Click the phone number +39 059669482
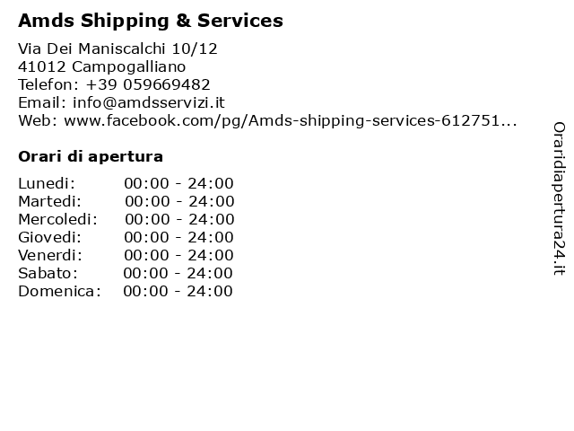The image size is (574, 431). 148,84
